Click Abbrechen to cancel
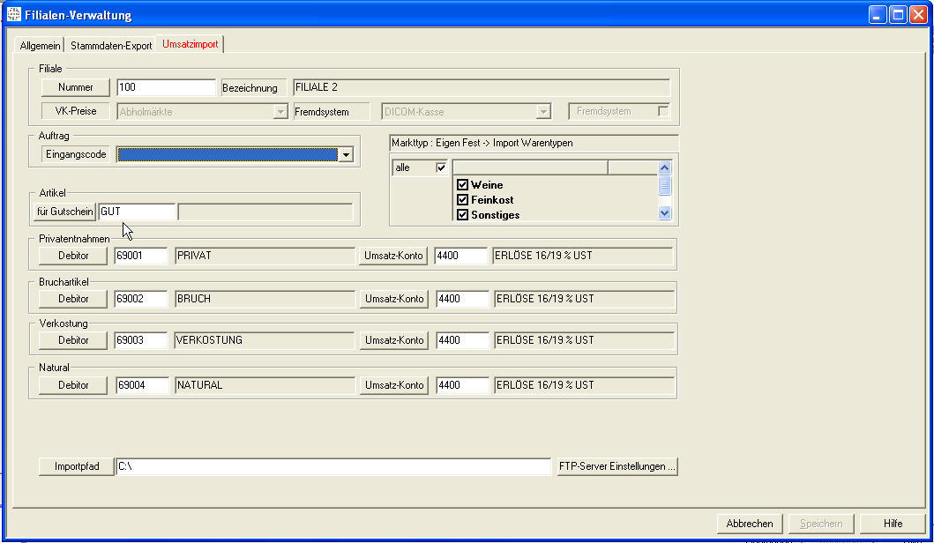The image size is (934, 543). 749,524
